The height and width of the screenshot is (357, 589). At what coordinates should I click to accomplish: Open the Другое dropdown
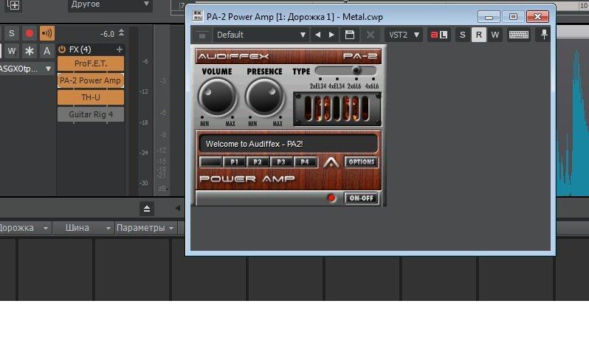[111, 4]
